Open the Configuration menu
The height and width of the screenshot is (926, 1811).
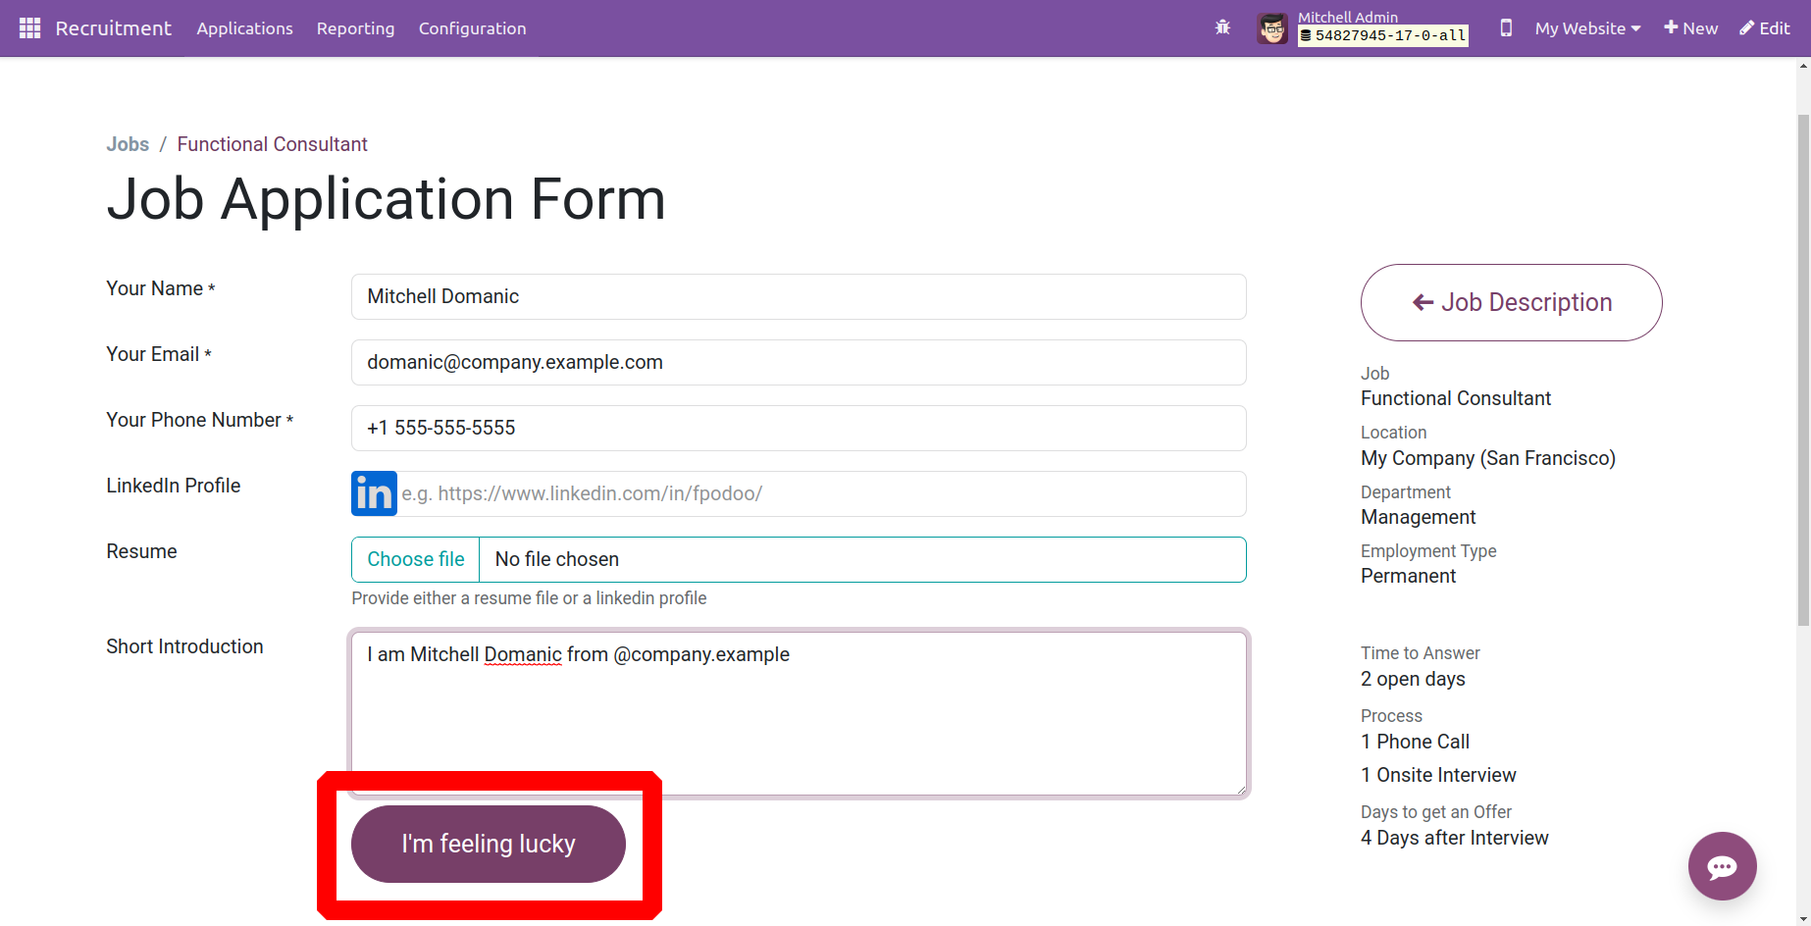click(472, 28)
